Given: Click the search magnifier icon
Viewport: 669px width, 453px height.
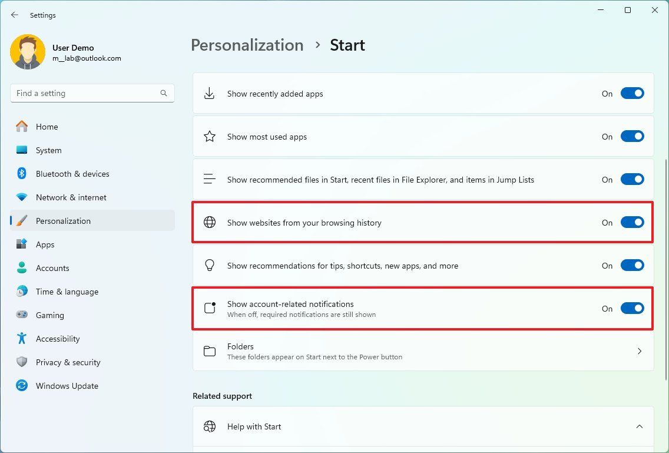Looking at the screenshot, I should point(164,93).
